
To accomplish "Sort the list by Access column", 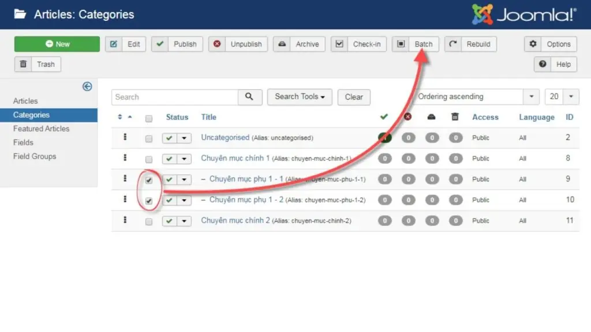I will [485, 117].
